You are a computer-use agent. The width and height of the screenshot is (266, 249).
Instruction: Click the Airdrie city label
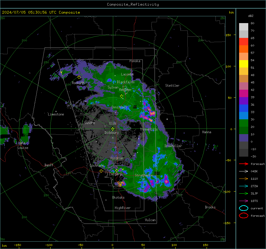pyautogui.click(x=116, y=158)
